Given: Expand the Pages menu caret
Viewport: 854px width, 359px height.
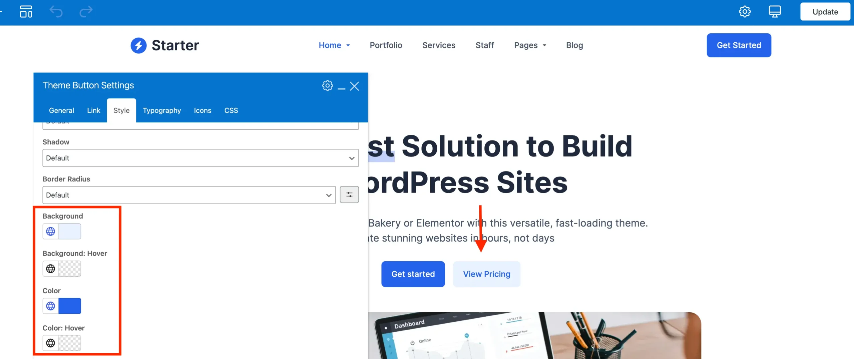Looking at the screenshot, I should click(544, 45).
